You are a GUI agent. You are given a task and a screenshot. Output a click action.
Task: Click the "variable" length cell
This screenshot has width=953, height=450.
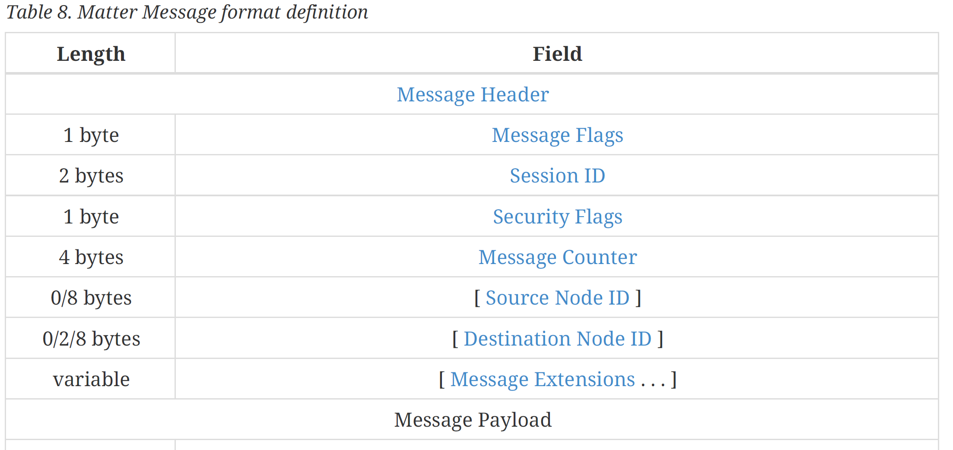[91, 379]
